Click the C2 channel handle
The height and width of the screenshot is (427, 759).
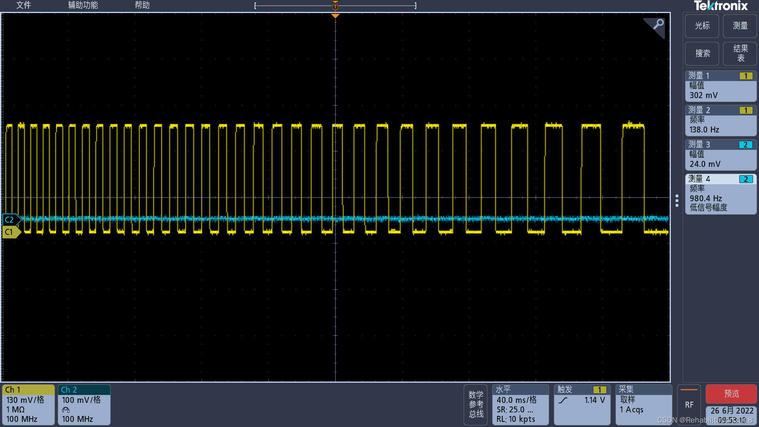(11, 219)
